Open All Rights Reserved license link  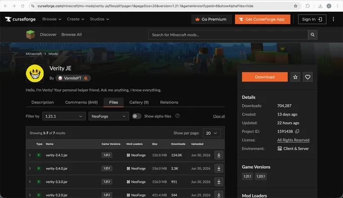[x=293, y=140]
